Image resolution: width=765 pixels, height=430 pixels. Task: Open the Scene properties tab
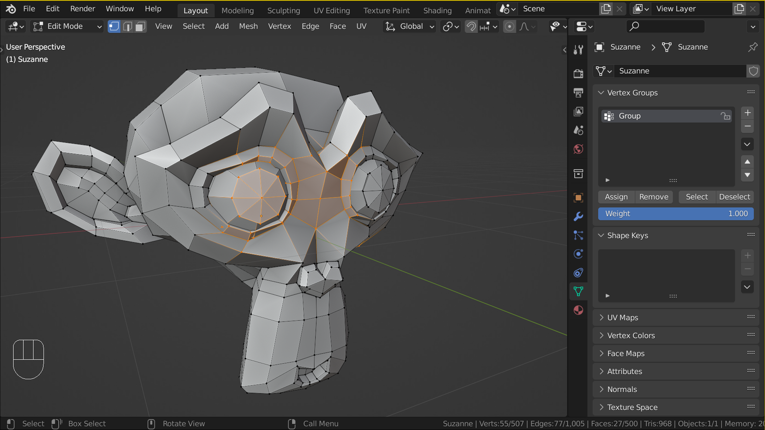(x=578, y=130)
